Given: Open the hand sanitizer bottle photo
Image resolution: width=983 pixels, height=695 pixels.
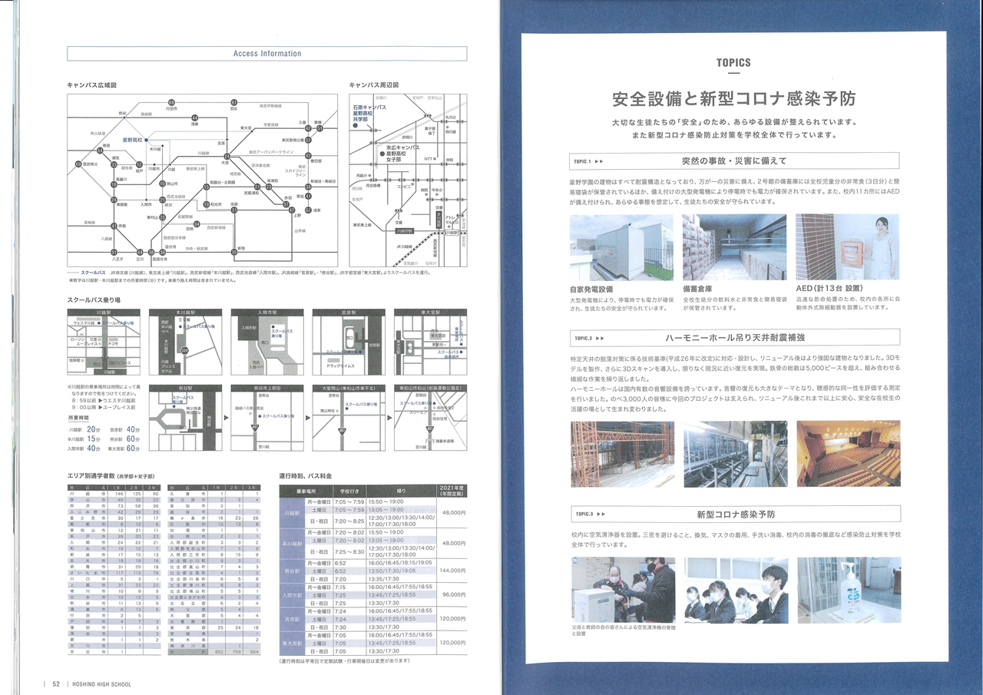Looking at the screenshot, I should [x=849, y=590].
